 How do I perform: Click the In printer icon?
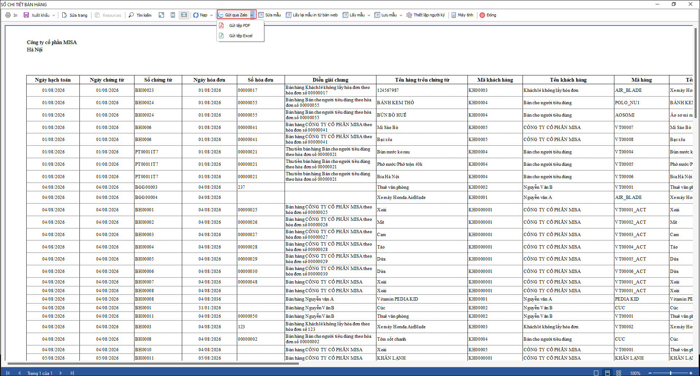(8, 15)
